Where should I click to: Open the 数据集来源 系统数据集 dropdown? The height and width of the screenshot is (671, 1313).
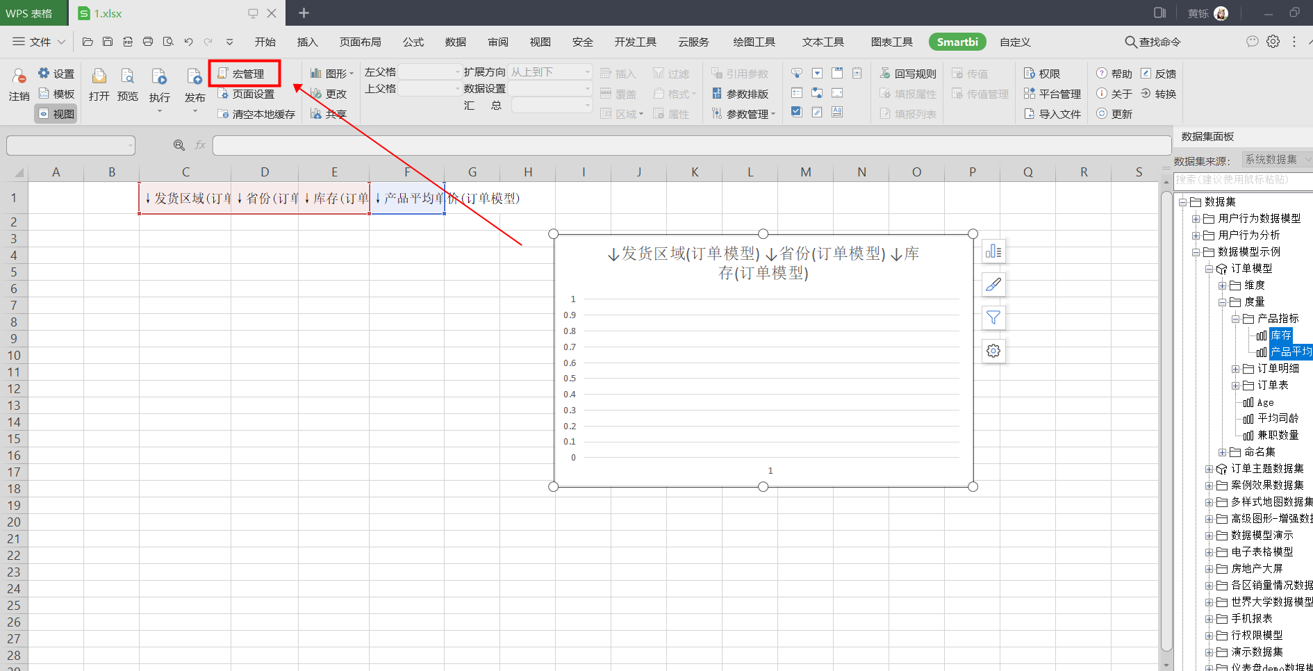coord(1277,159)
